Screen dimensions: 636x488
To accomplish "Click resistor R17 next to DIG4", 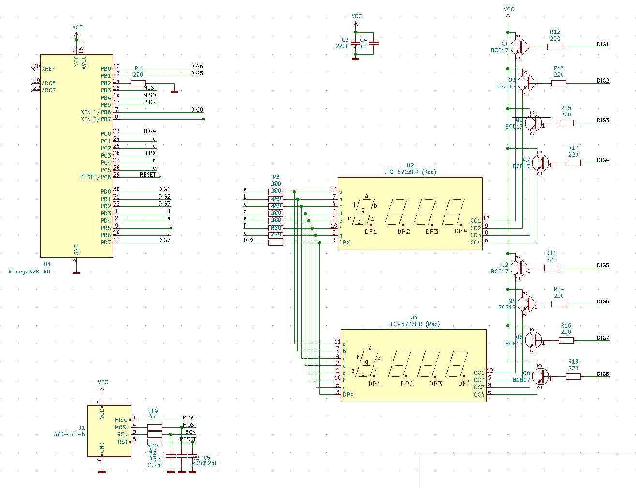I will (573, 163).
